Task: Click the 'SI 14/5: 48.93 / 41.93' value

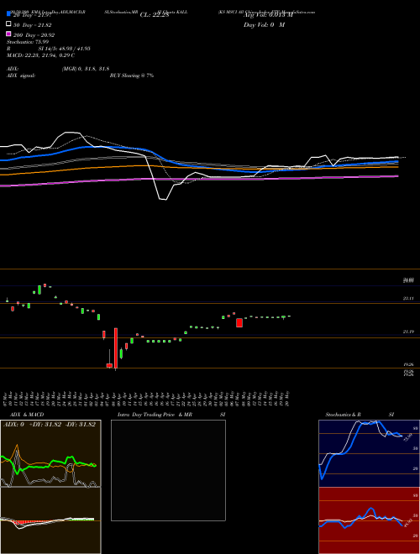Action: (x=65, y=49)
